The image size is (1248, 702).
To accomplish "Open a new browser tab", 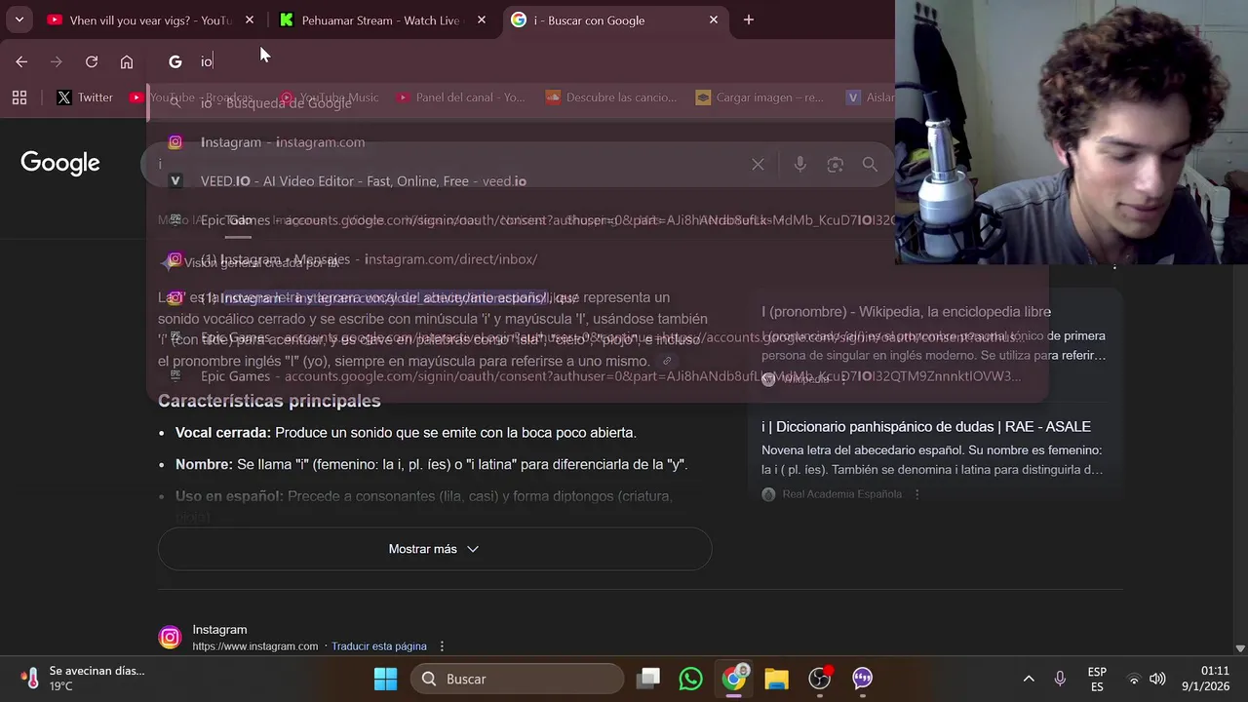I will 749,19.
